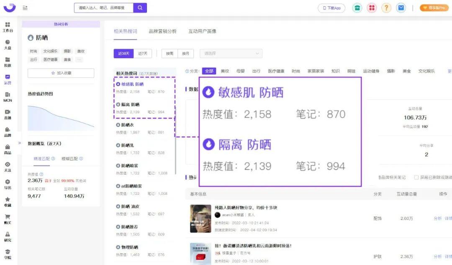Viewport: 452px width, 265px height.
Task: Toggle the sidebar collapse menu icon
Action: click(25, 8)
